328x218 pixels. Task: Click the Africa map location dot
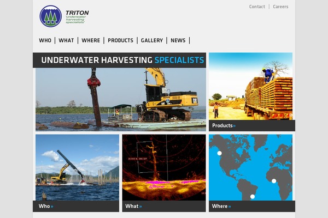click(274, 181)
